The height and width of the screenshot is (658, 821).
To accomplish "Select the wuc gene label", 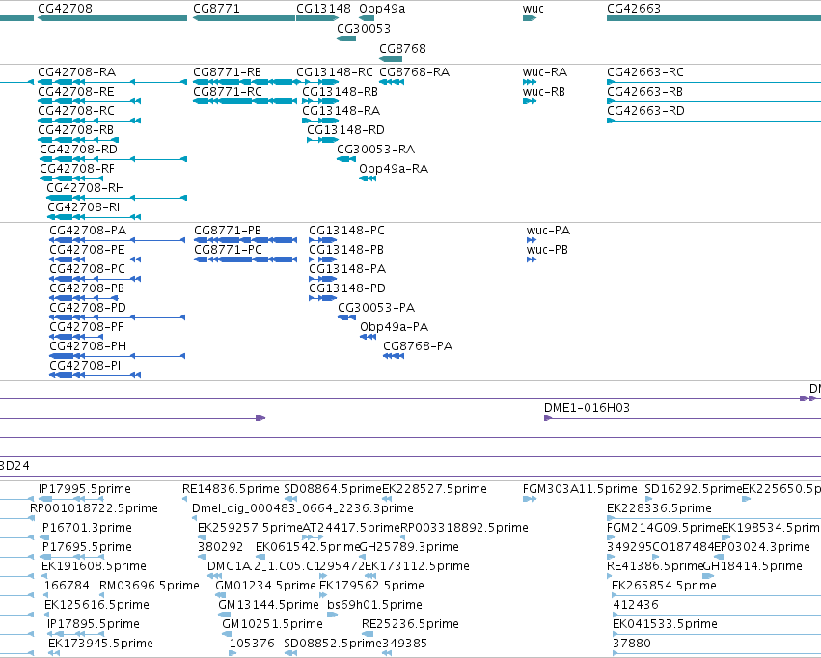I will [x=533, y=9].
